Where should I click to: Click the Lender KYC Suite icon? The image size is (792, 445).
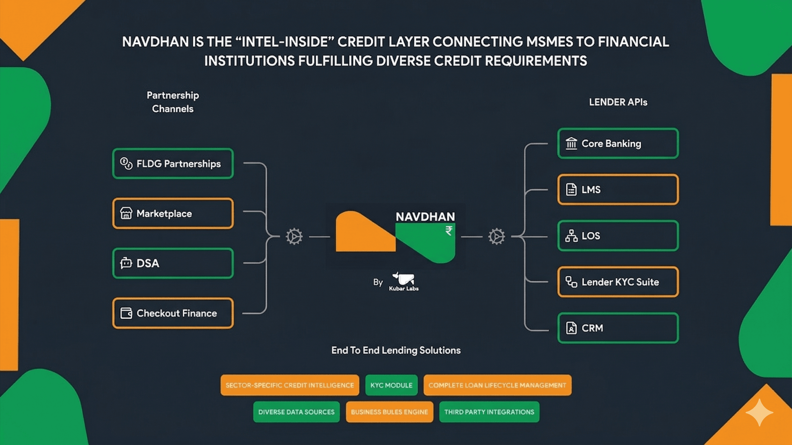point(571,282)
